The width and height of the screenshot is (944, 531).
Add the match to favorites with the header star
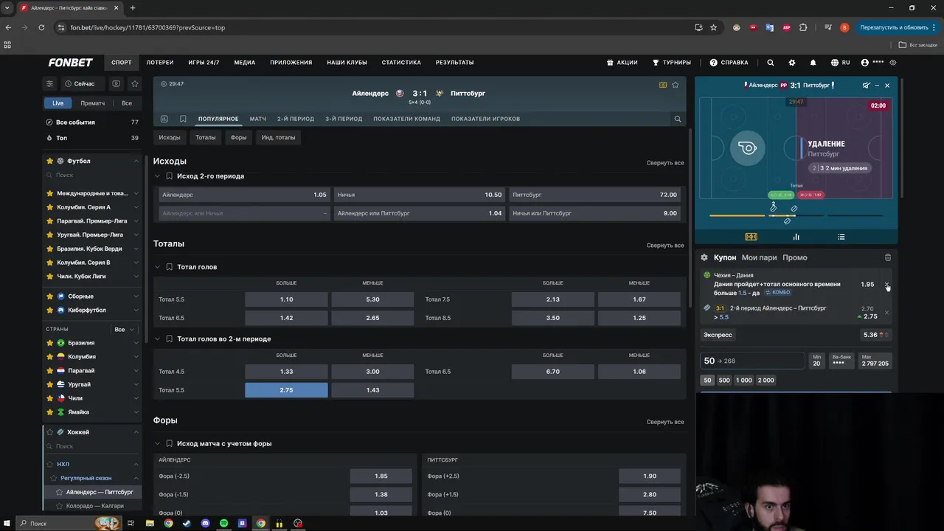(675, 85)
